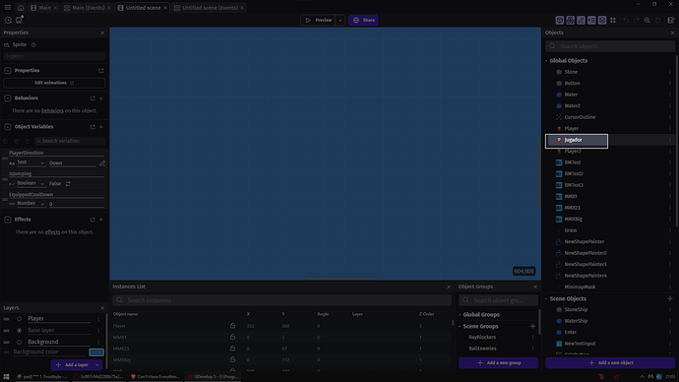The height and width of the screenshot is (382, 679).
Task: Open the Background color swatch
Action: (x=96, y=352)
